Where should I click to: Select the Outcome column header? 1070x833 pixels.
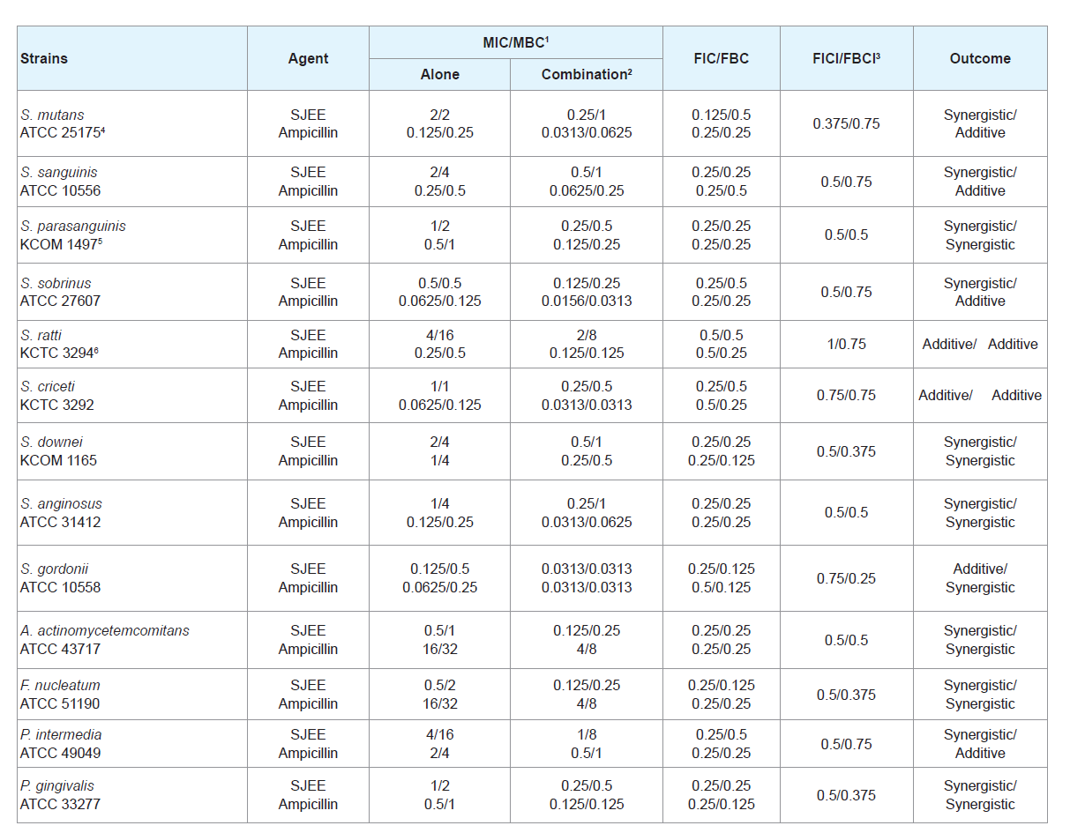[980, 58]
